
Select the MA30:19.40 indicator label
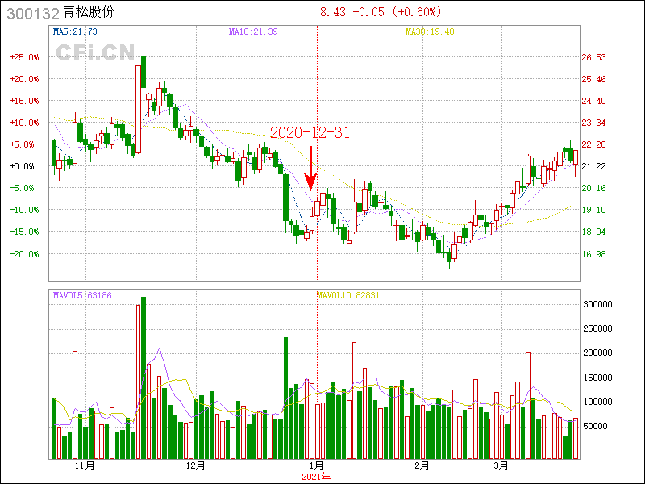point(430,31)
